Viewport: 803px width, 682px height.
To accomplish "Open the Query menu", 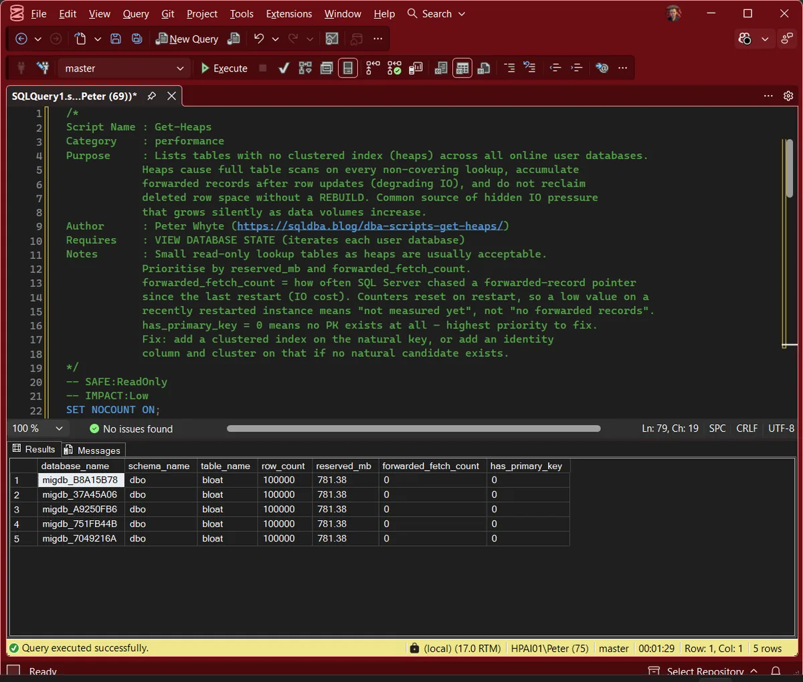I will coord(136,14).
